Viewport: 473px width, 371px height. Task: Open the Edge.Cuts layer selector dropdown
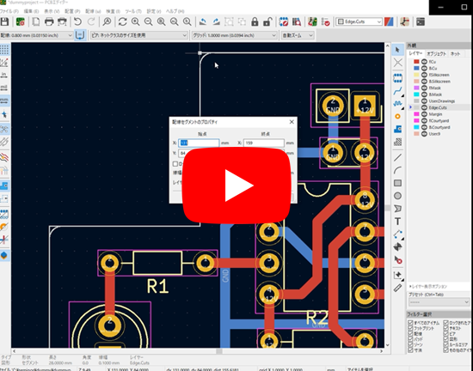point(359,21)
